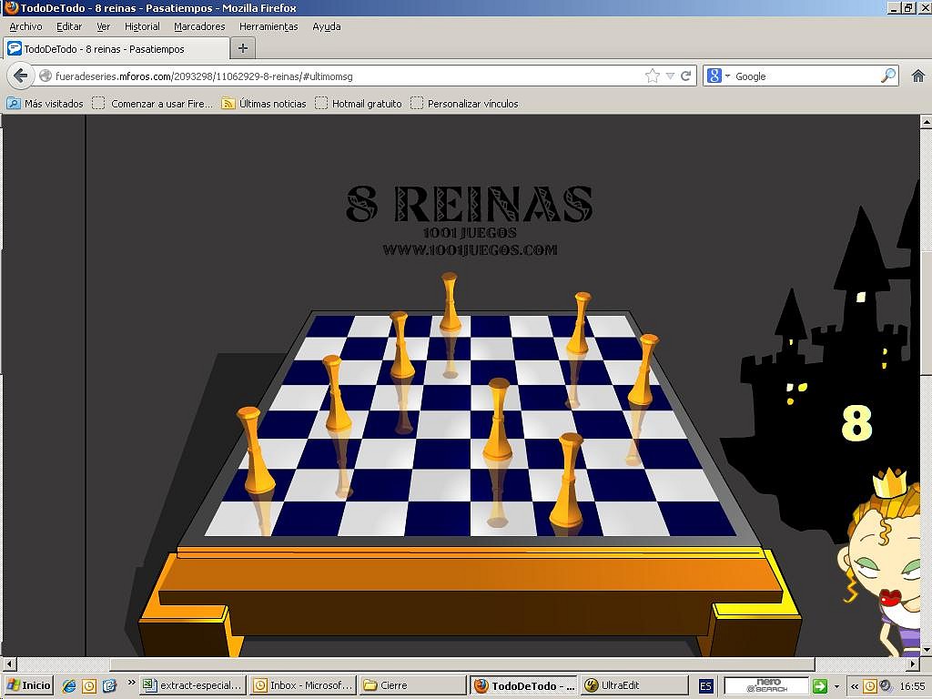The height and width of the screenshot is (699, 932).
Task: Switch to extract-especial Excel taskbar window
Action: [193, 685]
